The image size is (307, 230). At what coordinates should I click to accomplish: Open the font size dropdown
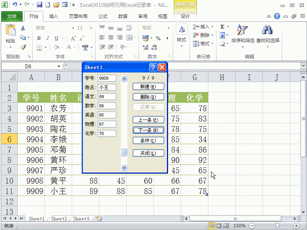pyautogui.click(x=91, y=28)
